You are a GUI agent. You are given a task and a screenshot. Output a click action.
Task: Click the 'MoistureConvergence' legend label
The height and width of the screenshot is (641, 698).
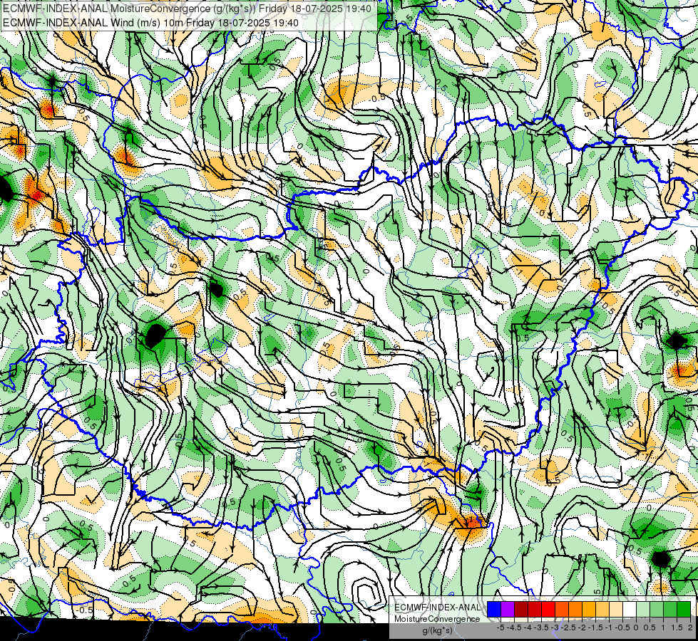pos(437,619)
